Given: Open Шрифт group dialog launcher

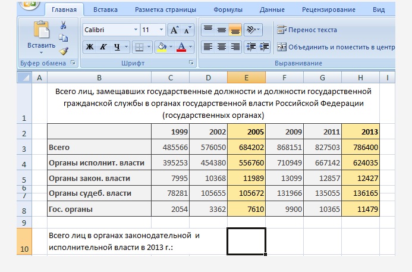Looking at the screenshot, I should pyautogui.click(x=191, y=62).
